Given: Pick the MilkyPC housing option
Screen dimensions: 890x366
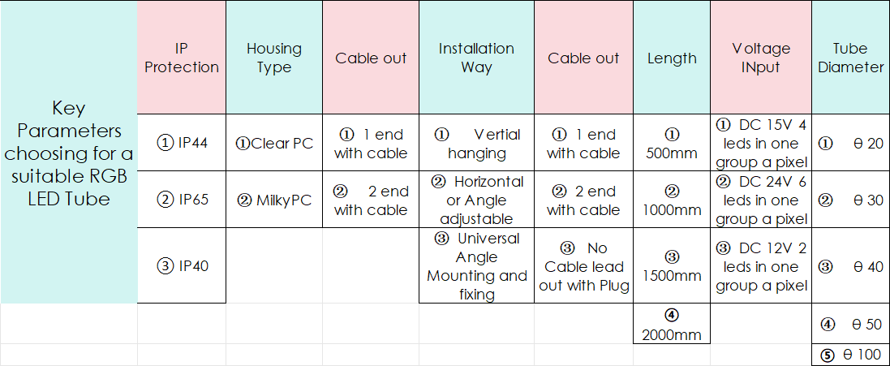Looking at the screenshot, I should 274,200.
